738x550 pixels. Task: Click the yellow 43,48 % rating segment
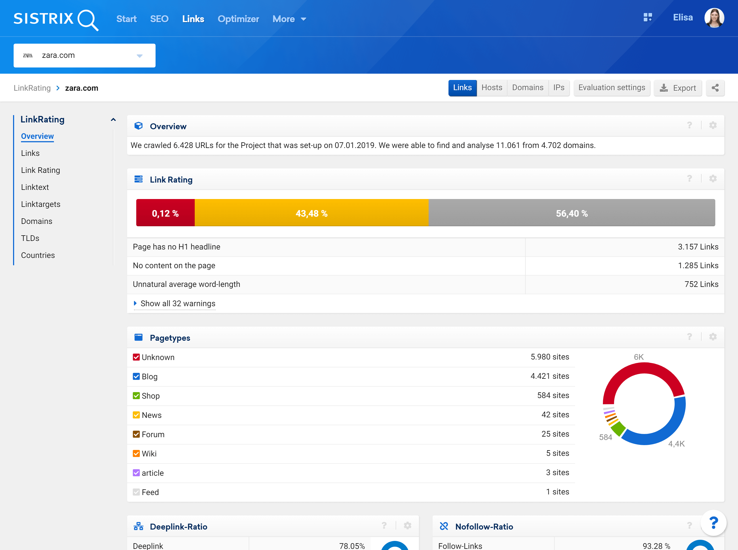311,213
